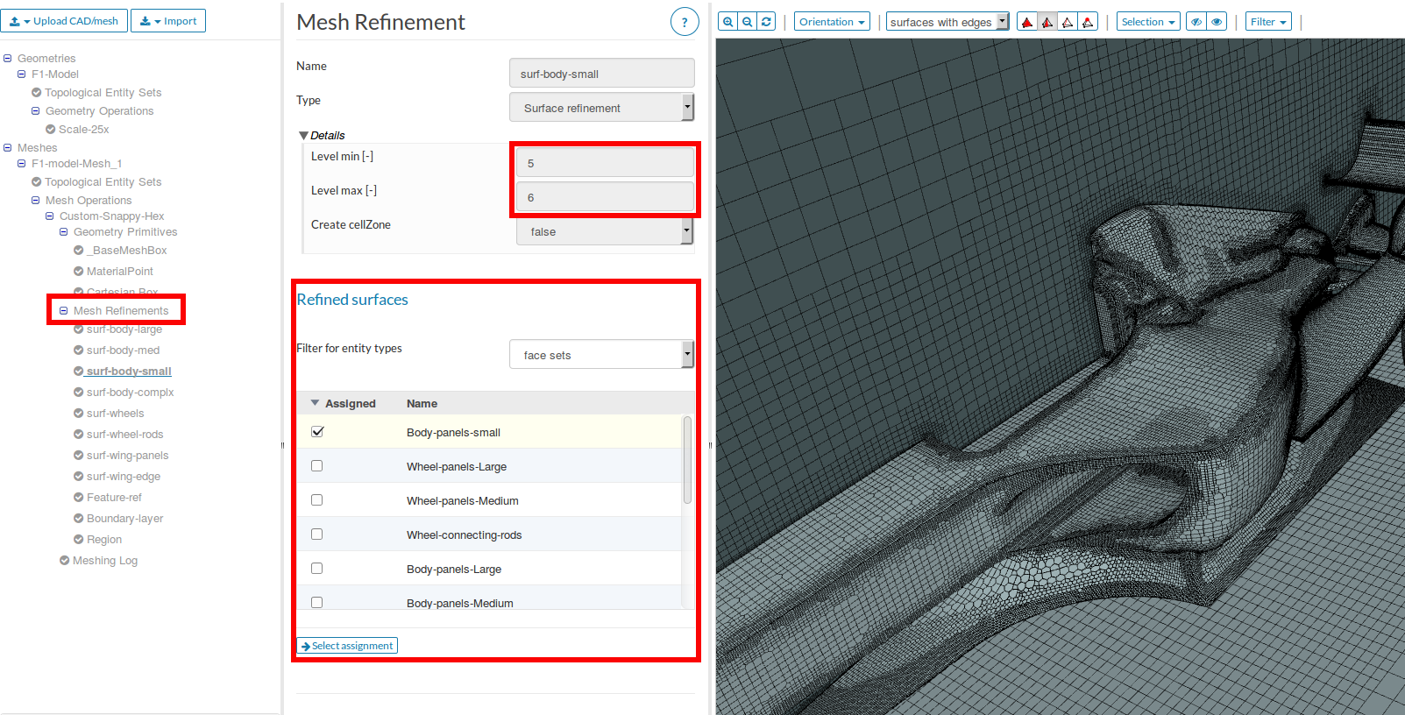
Task: Check the Wheel-panels-Medium checkbox
Action: coord(317,500)
